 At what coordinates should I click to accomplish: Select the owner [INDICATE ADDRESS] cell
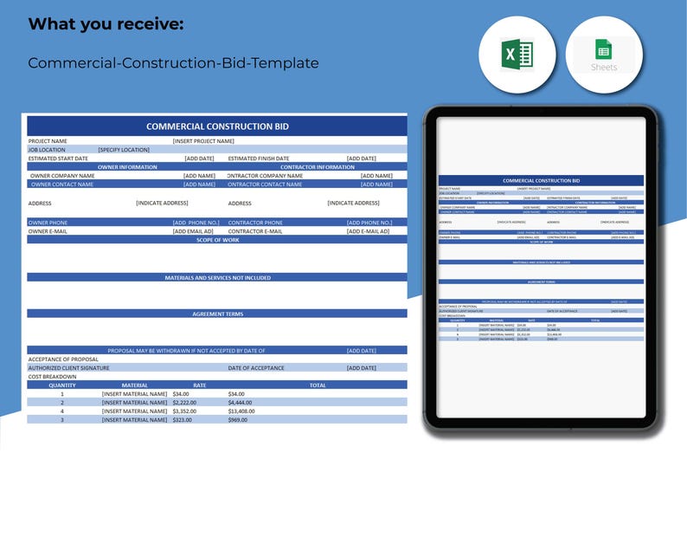tap(162, 203)
